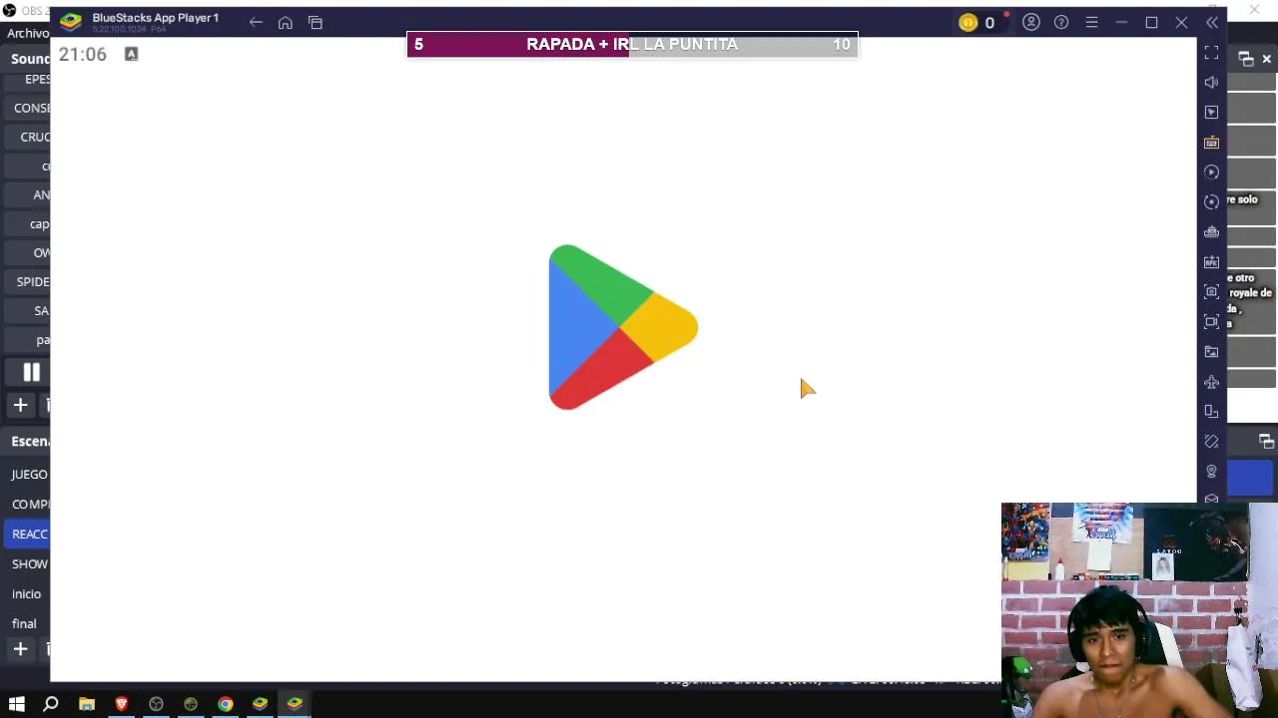Switch to OBS Studio taskbar icon

[156, 704]
